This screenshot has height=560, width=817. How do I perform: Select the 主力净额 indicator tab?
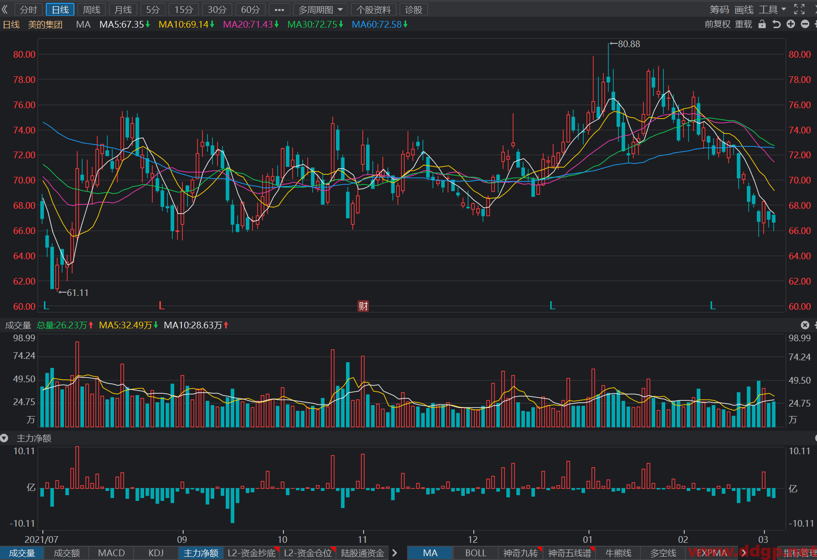(201, 553)
